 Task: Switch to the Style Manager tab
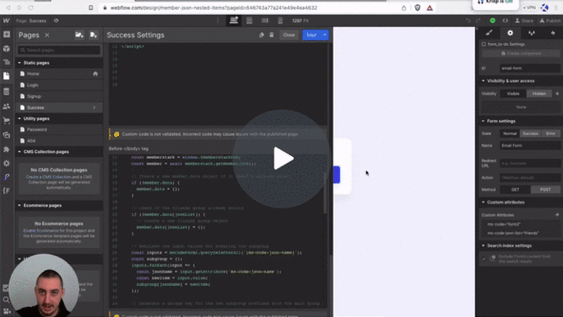click(x=531, y=33)
